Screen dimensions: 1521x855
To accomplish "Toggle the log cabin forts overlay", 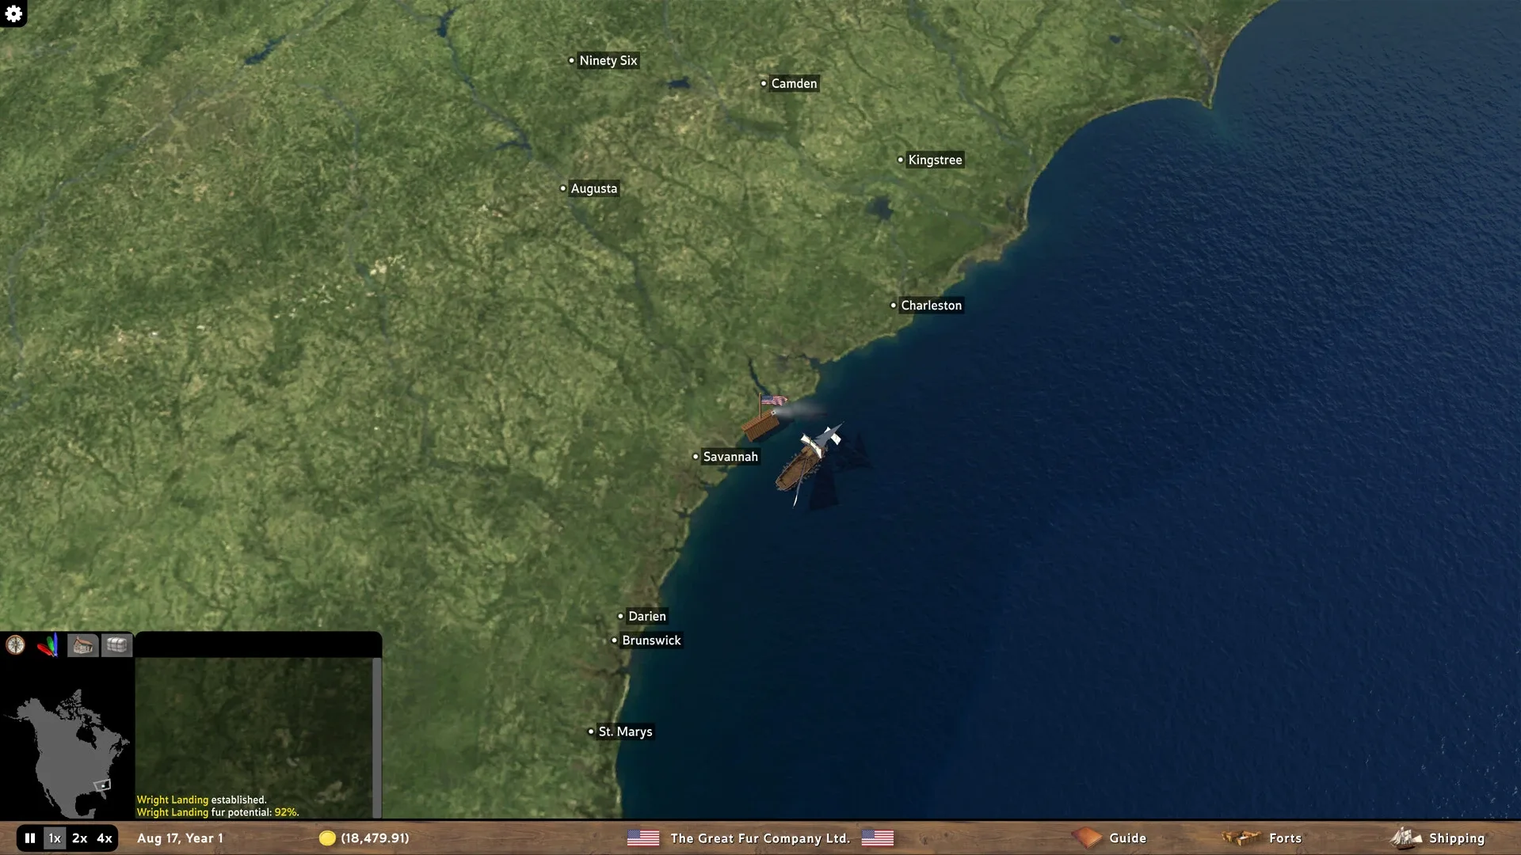I will tap(83, 646).
